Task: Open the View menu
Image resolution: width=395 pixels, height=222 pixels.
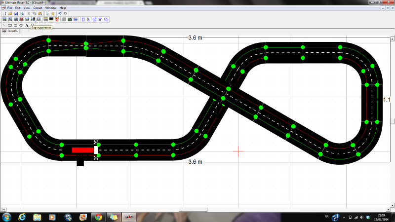Action: (x=27, y=8)
